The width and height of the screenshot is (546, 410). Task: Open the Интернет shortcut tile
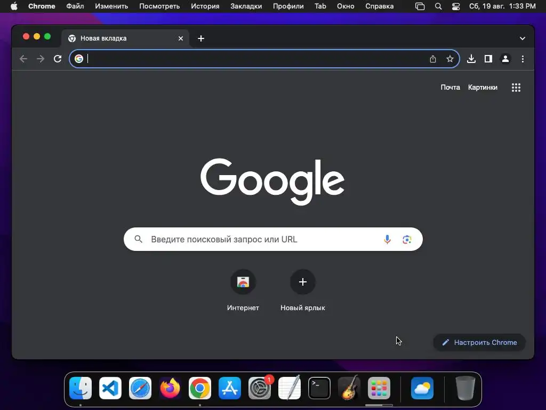243,290
